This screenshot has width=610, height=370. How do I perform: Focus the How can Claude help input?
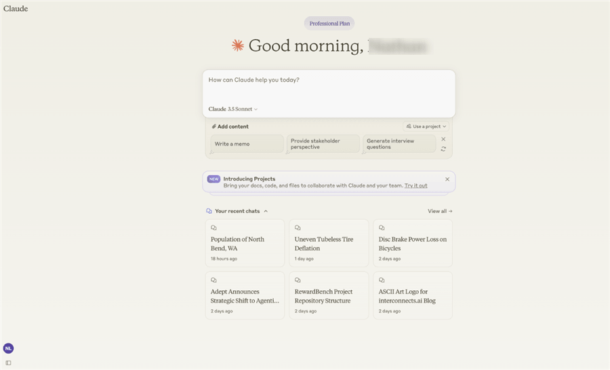click(329, 87)
